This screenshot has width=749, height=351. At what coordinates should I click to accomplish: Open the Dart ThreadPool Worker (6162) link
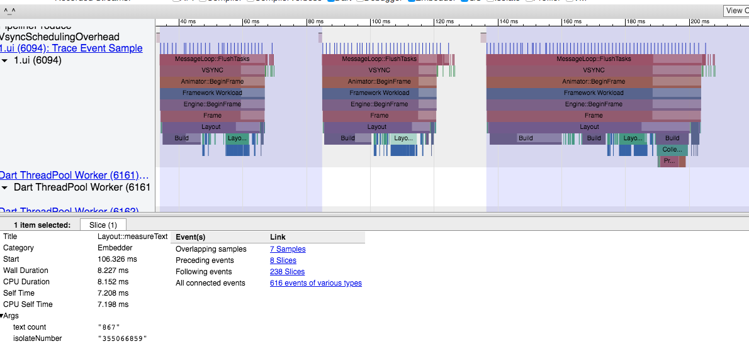[x=69, y=210]
